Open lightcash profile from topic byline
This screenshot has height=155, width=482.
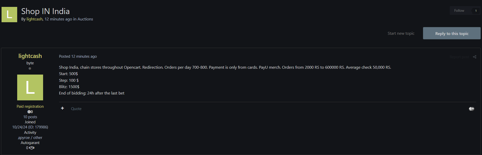(x=34, y=19)
